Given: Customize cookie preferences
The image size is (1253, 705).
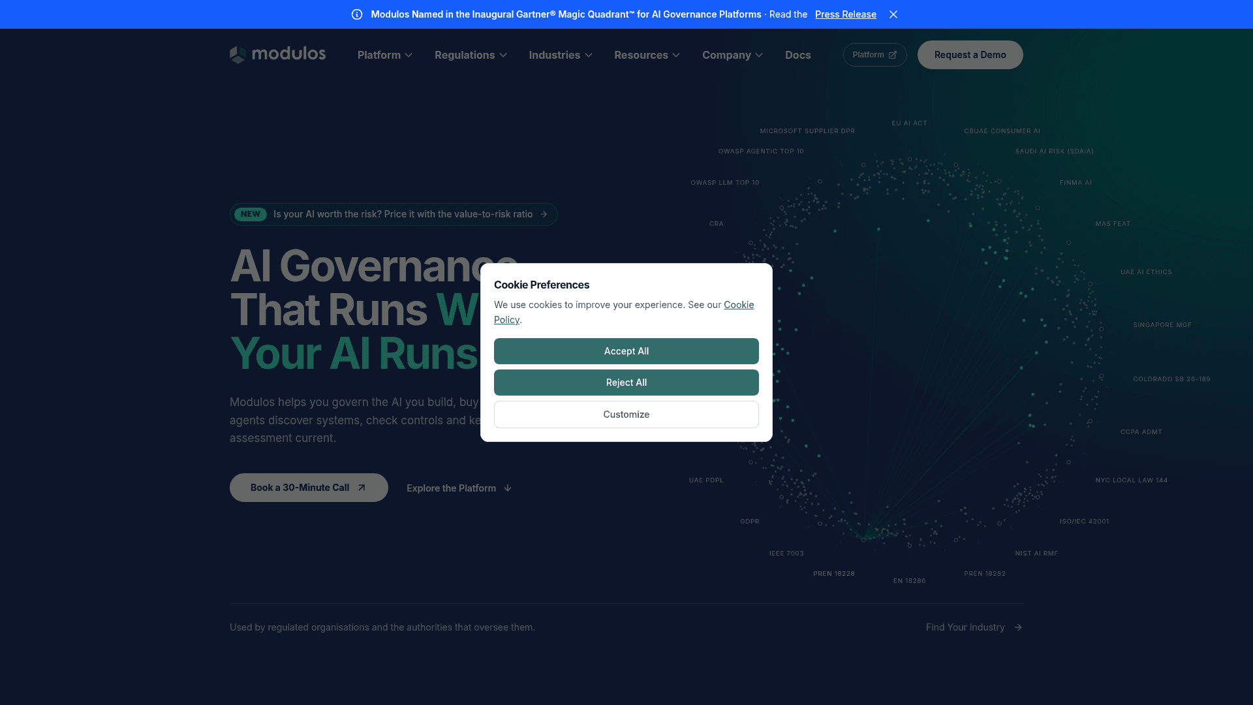Looking at the screenshot, I should click(626, 415).
